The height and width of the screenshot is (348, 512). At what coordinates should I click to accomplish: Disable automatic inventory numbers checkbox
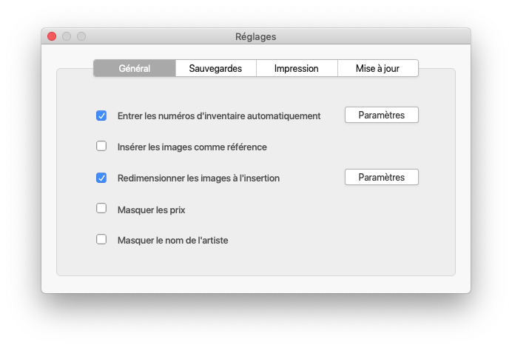101,116
